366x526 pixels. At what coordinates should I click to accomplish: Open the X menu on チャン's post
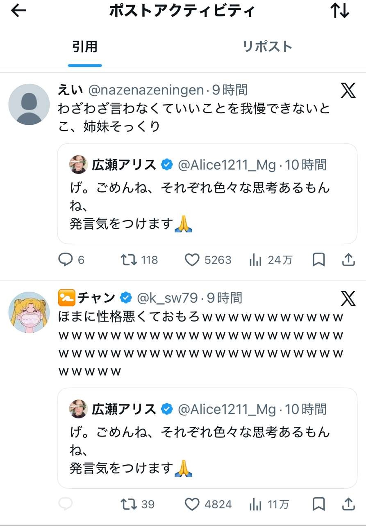point(348,298)
